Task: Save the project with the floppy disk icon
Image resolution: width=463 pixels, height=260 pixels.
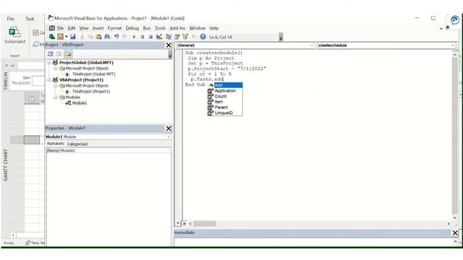Action: (72, 37)
